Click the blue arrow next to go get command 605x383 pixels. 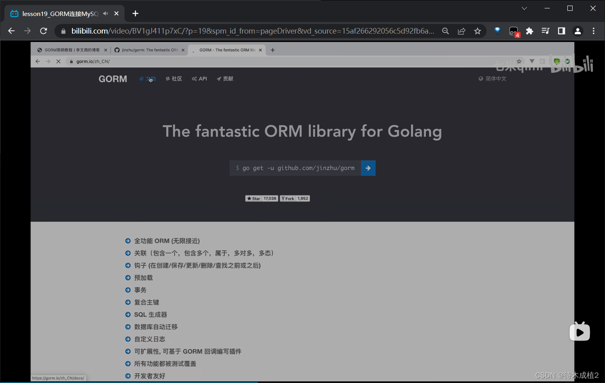(368, 168)
